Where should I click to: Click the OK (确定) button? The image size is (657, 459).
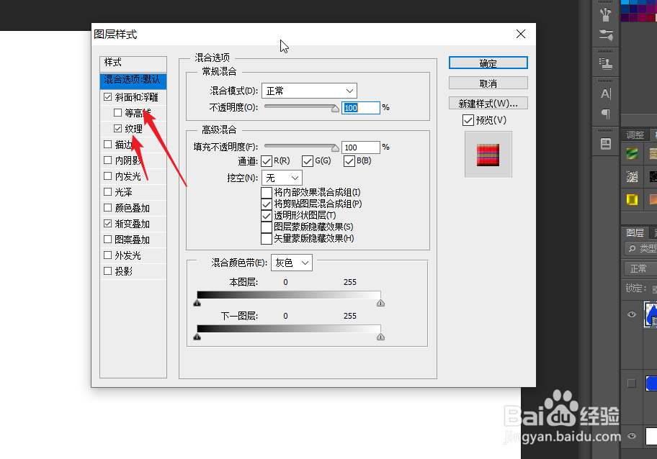coord(488,63)
